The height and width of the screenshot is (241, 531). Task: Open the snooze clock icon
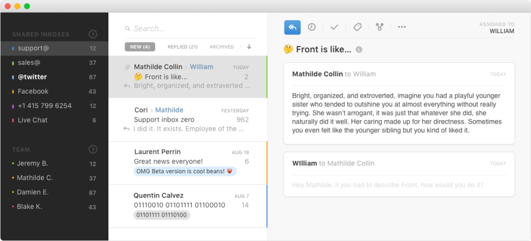pos(312,27)
